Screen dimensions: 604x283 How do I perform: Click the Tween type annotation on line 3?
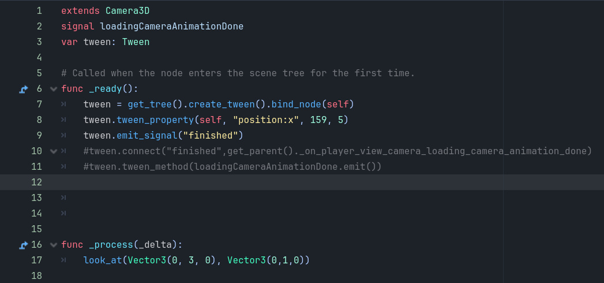136,42
